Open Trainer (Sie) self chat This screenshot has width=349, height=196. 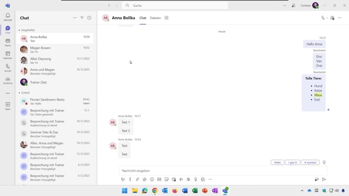[55, 82]
